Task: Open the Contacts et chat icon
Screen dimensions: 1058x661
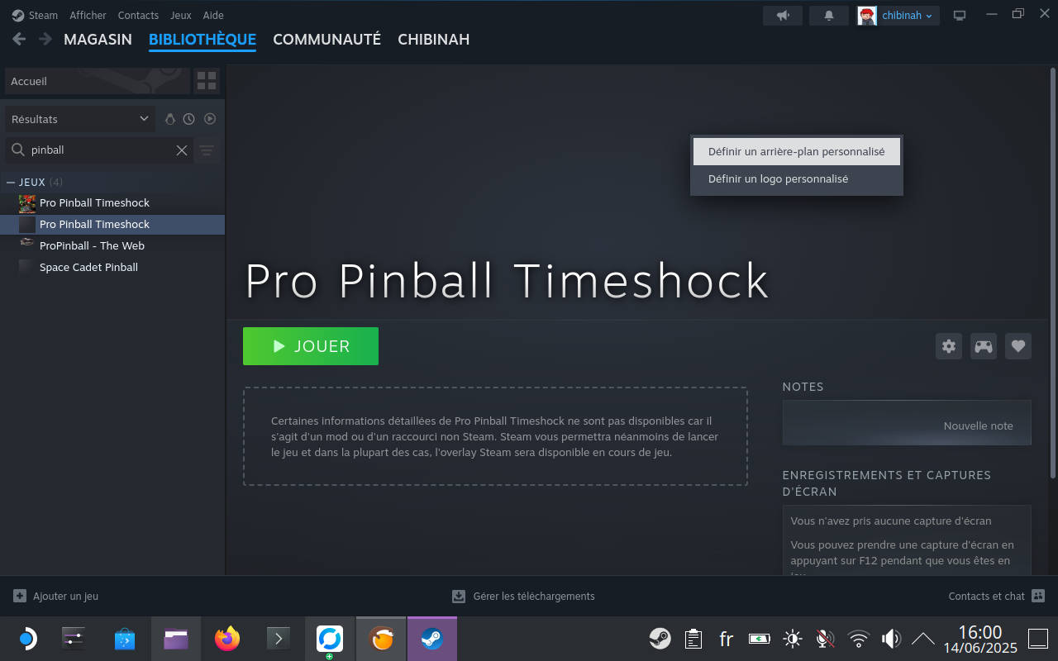Action: [1039, 596]
